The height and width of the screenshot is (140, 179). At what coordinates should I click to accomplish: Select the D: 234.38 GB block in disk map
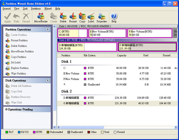pos(87,47)
